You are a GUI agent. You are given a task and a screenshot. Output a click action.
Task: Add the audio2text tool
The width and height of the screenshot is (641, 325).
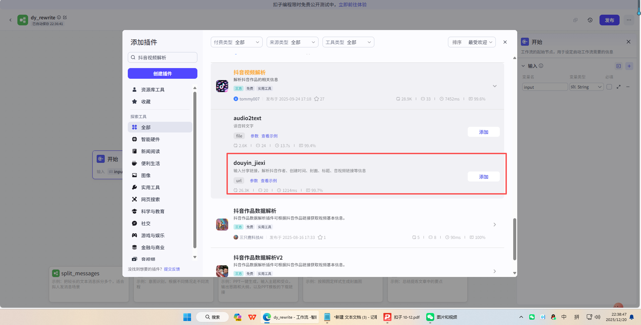point(483,132)
